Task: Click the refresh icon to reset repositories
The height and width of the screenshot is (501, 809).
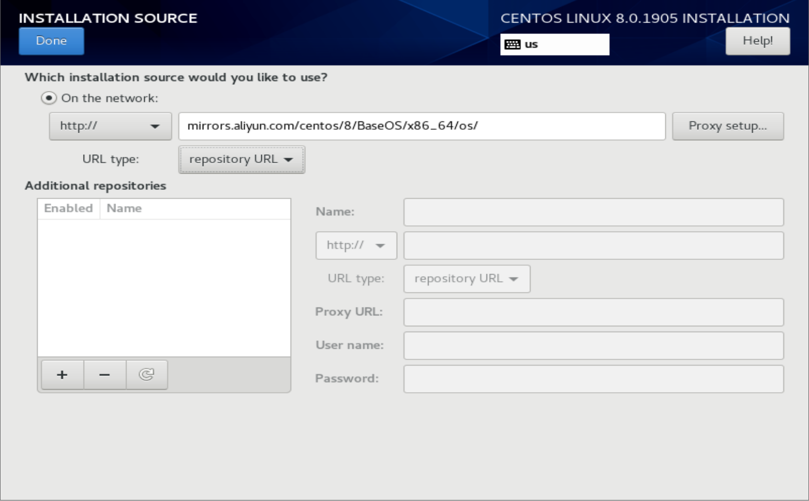Action: [x=146, y=374]
